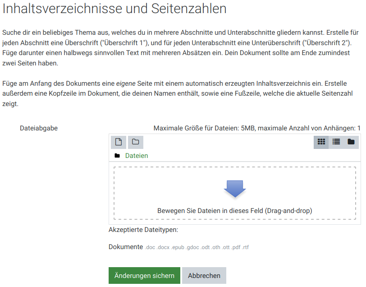Open the Dateien breadcrumb link
Image resolution: width=366 pixels, height=287 pixels.
[x=137, y=156]
